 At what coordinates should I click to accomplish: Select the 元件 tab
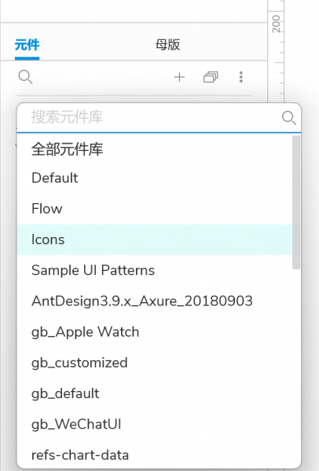tap(27, 45)
